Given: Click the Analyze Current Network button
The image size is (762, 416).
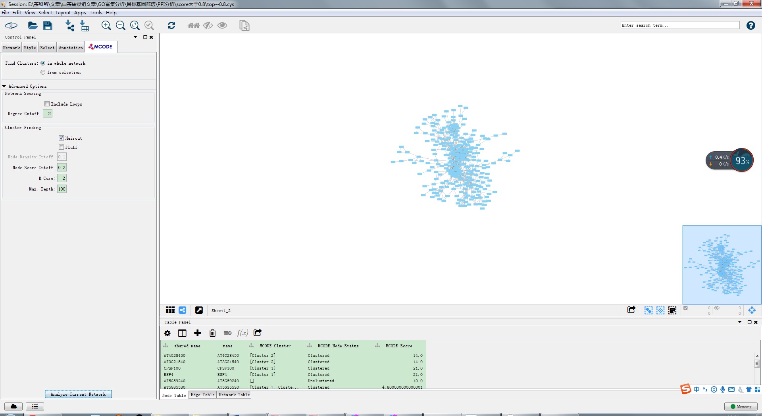Looking at the screenshot, I should (78, 394).
